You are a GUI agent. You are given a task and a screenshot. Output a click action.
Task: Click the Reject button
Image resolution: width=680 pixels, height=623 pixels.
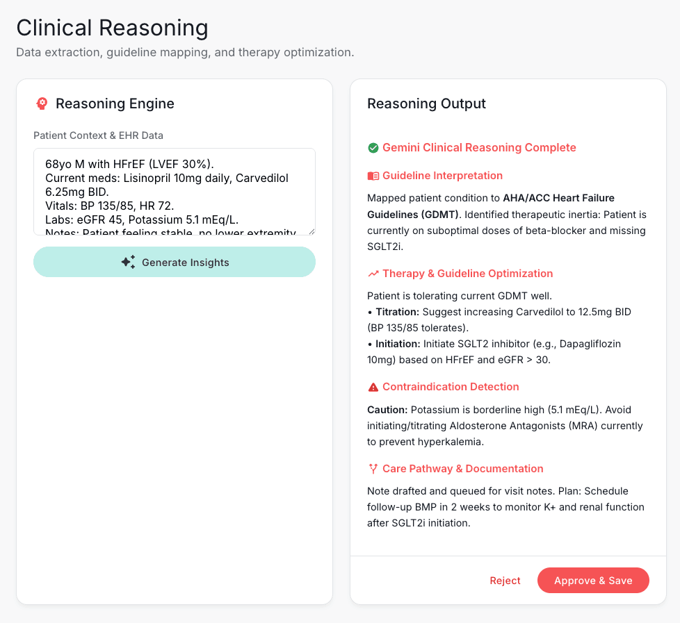pos(505,581)
